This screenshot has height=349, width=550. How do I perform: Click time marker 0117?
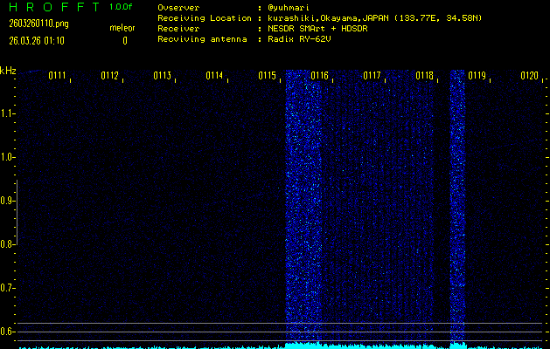372,76
